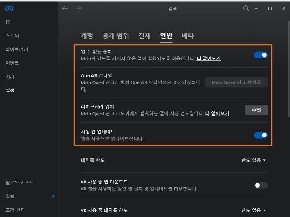This screenshot has width=290, height=217.
Task: Click the Meta Quest 링크 활성화 button
Action: [x=236, y=82]
